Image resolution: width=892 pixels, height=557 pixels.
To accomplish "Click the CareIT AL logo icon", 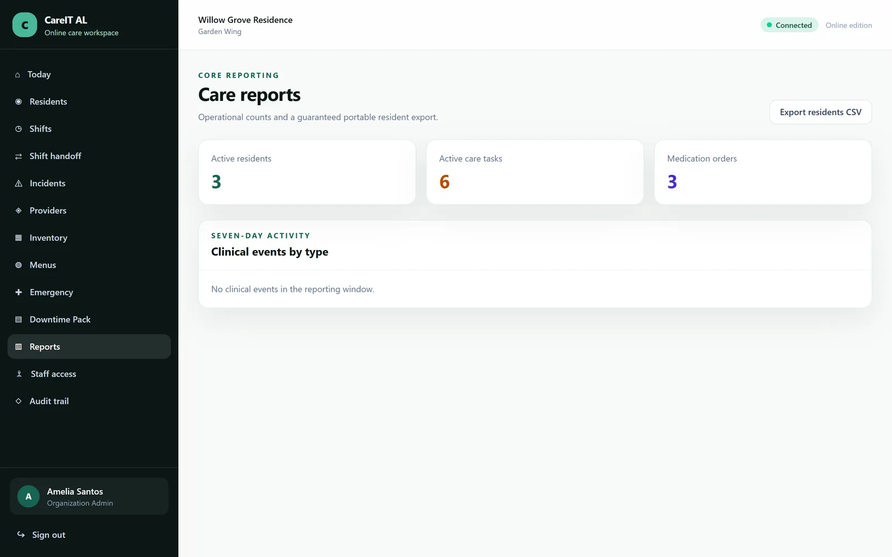I will click(x=25, y=25).
